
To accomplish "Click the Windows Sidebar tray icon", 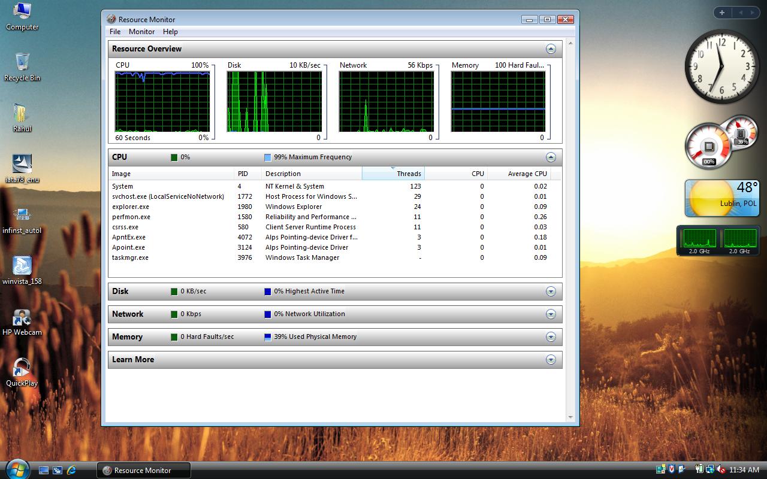I will tap(661, 469).
